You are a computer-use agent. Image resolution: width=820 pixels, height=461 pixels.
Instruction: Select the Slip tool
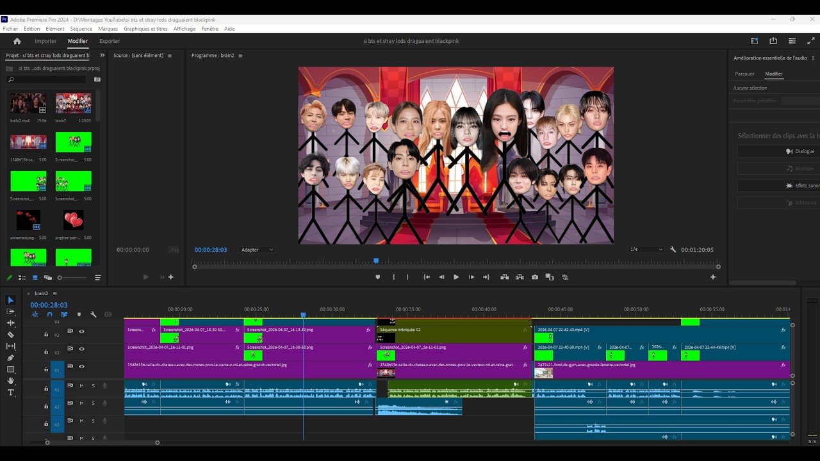pyautogui.click(x=10, y=346)
